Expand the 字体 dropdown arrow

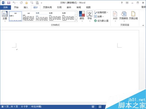click(x=90, y=21)
